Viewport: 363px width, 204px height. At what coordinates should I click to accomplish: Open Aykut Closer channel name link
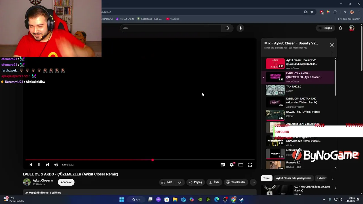pos(41,180)
